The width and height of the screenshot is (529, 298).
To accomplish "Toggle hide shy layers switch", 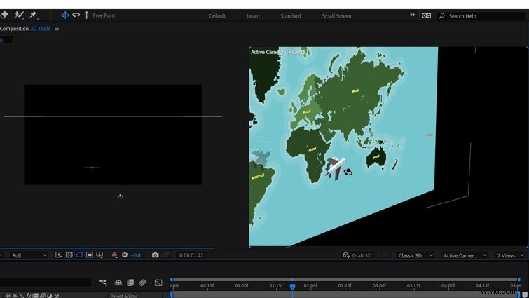I will (118, 283).
